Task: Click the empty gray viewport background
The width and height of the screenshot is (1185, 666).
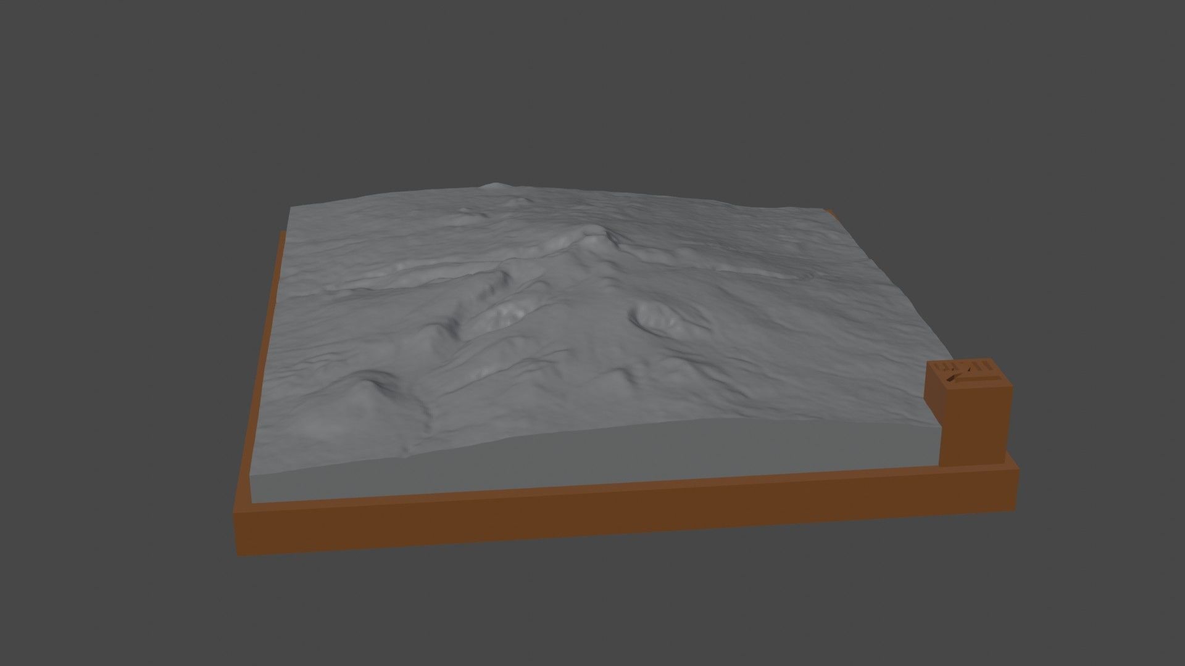Action: click(x=154, y=123)
